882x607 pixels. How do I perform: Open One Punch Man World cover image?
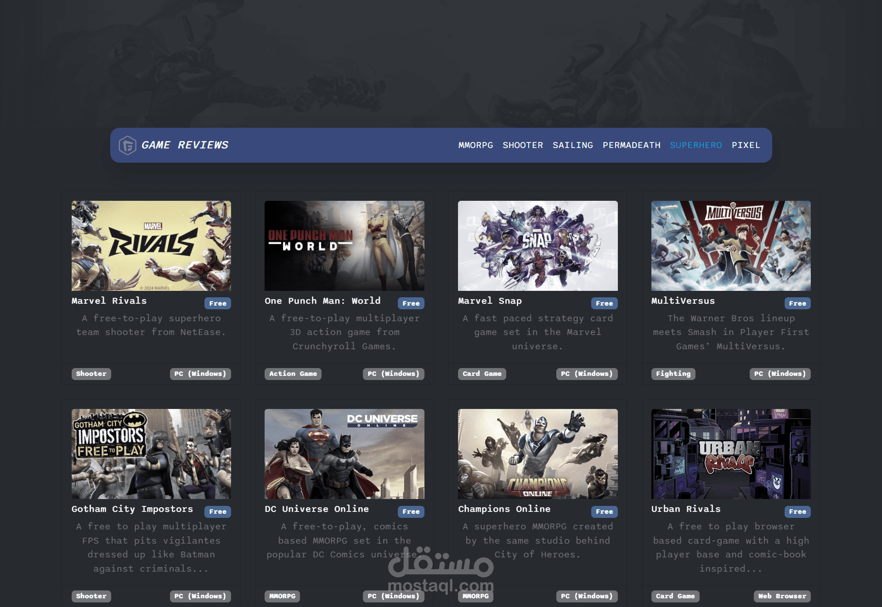tap(345, 246)
